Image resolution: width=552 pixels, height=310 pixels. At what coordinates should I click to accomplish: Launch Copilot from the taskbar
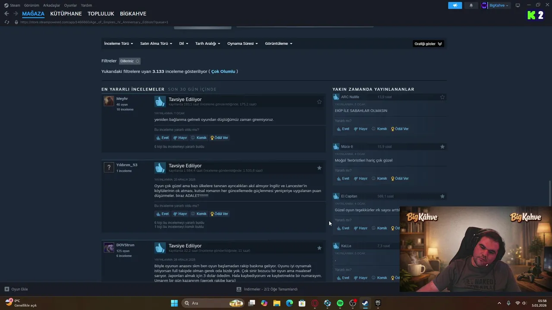pos(264,303)
